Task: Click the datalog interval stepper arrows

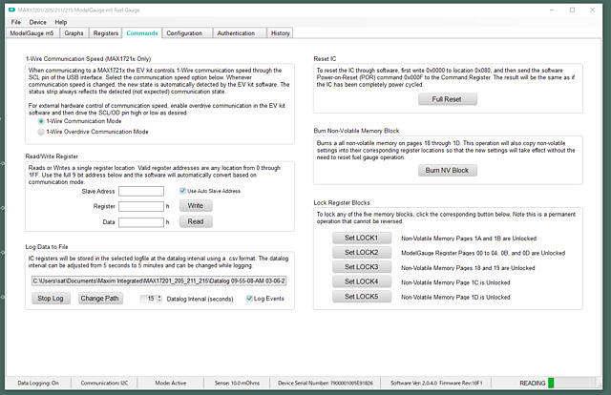Action: [x=159, y=299]
